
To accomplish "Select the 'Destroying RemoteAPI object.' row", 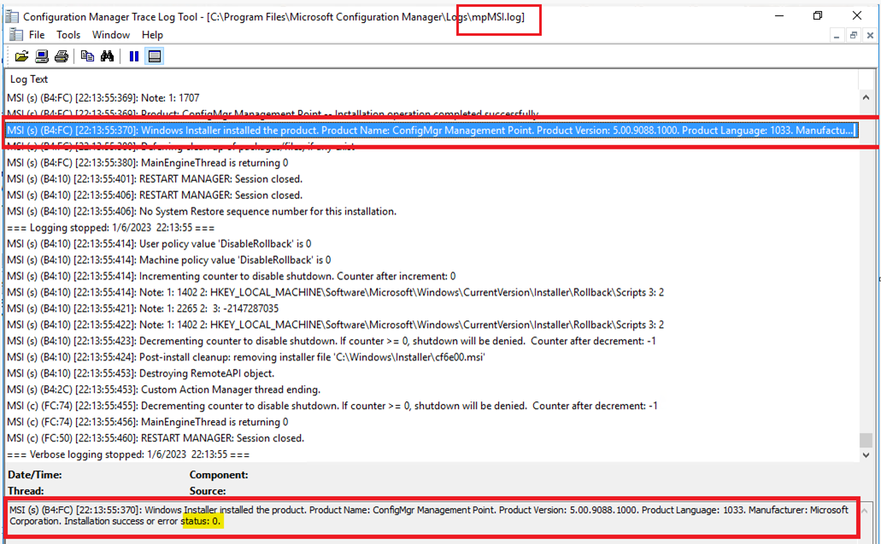I will coord(432,374).
